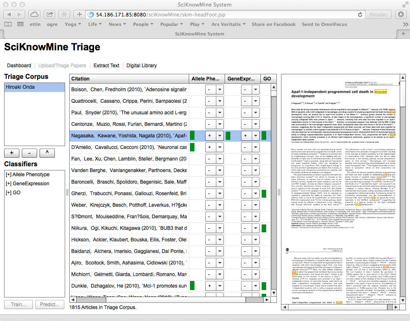Expand the Allele Phenotype classifier

[x=8, y=175]
